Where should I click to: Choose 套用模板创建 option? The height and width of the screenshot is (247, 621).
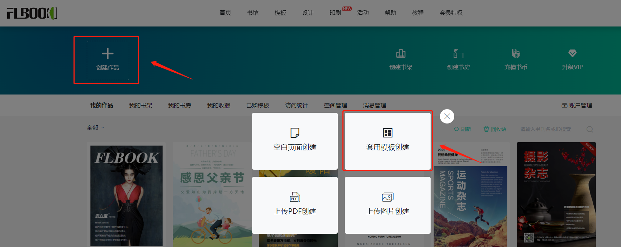[x=388, y=141]
